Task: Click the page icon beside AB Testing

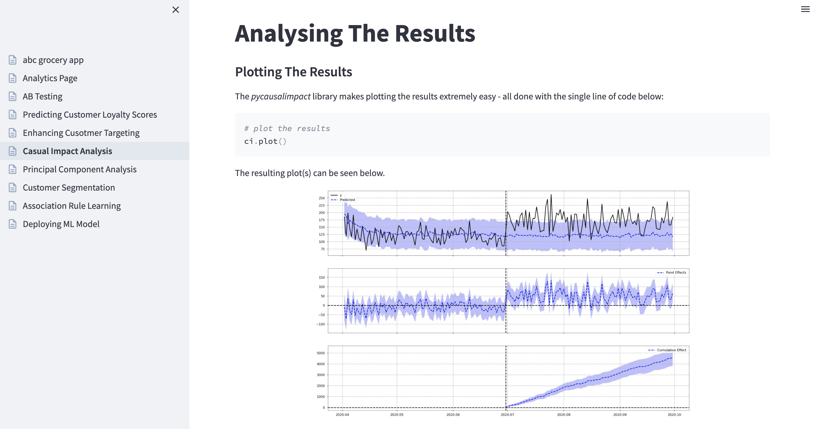Action: 12,96
